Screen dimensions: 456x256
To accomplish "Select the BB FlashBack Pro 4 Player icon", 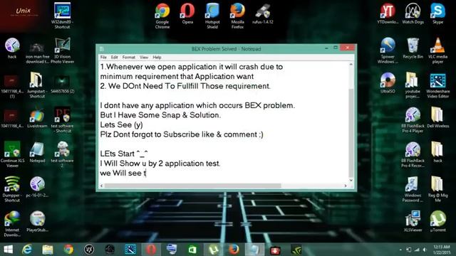I will pos(413,120).
